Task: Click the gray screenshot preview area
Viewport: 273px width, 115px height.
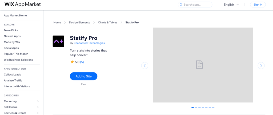Action: 203,65
